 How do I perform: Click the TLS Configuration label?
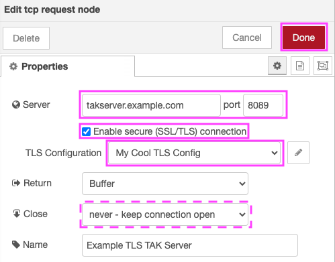click(63, 153)
